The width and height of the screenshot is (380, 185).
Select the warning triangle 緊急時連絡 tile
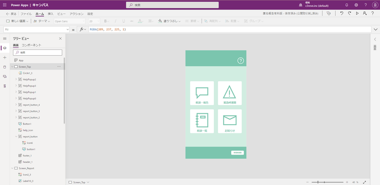point(229,93)
